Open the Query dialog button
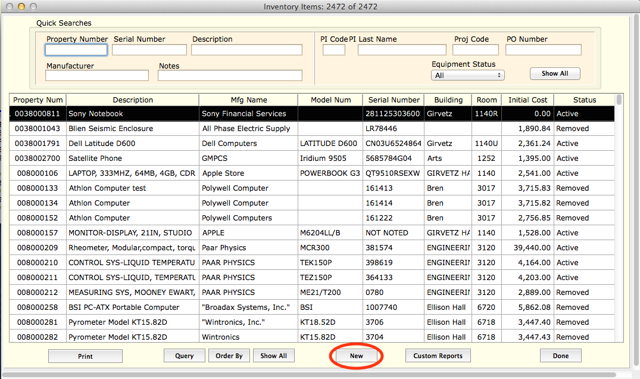The image size is (640, 379). pyautogui.click(x=184, y=356)
